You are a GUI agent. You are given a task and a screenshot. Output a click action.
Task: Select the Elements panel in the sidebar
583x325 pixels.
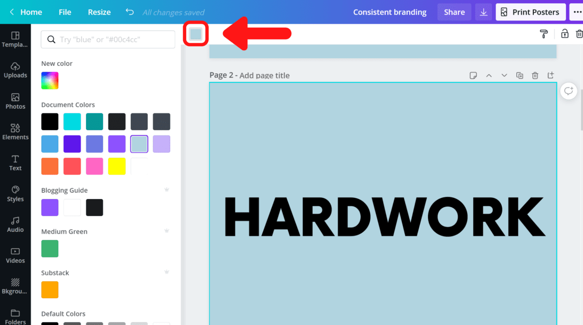(15, 132)
